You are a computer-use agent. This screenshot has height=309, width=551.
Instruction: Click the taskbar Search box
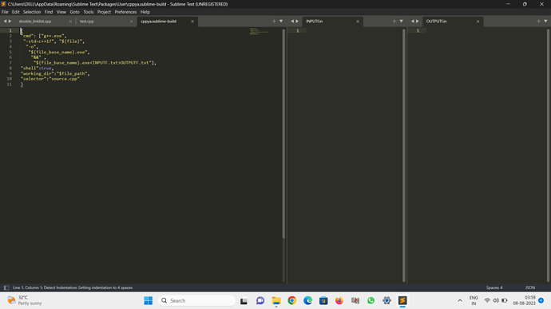(196, 300)
